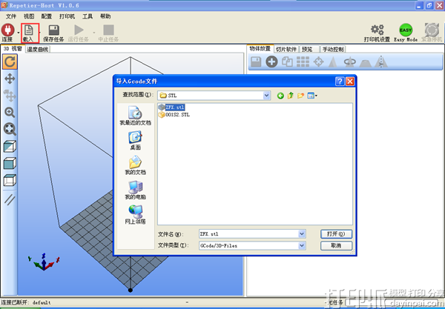Switch to top wireframe cube view icon
The width and height of the screenshot is (445, 309).
10,180
